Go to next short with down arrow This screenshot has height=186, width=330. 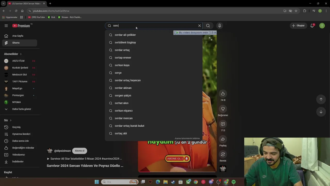click(x=321, y=112)
